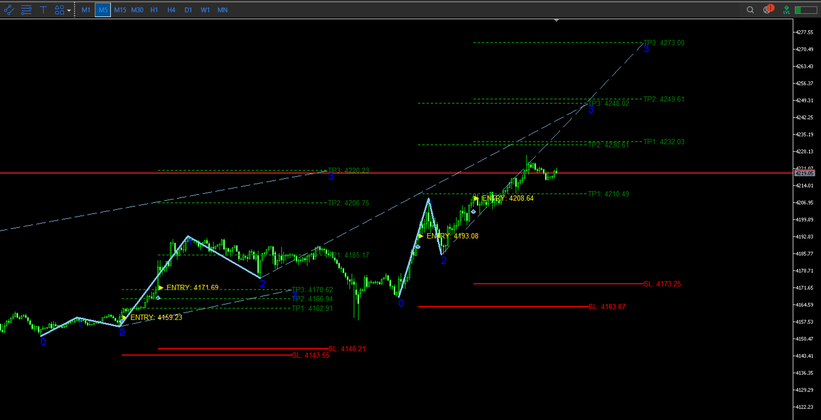Select the TP1: 4162.91 label

tap(312, 308)
